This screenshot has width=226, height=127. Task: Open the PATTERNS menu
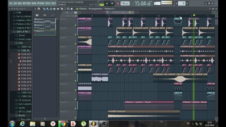coord(26,3)
